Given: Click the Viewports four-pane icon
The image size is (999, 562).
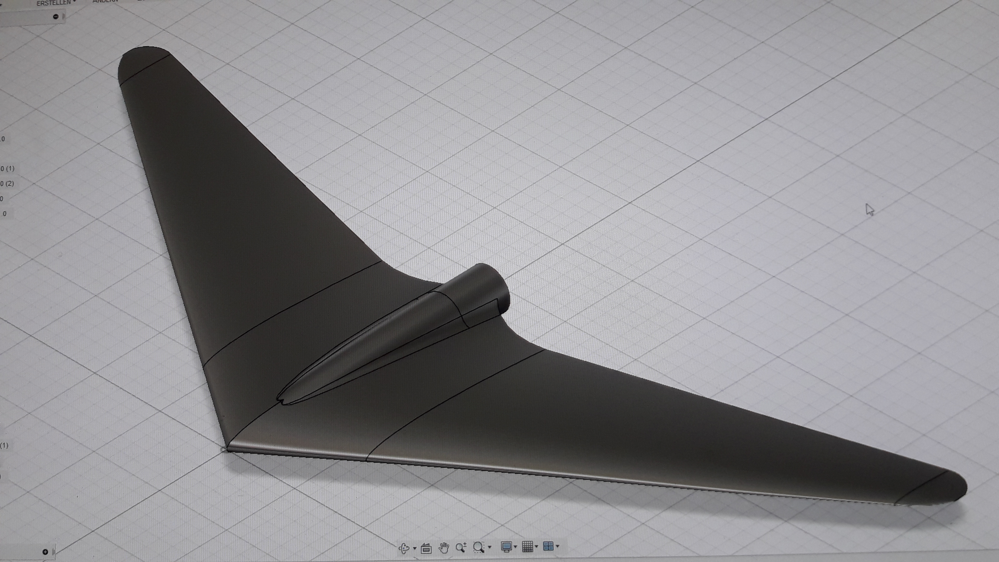Looking at the screenshot, I should click(x=548, y=546).
